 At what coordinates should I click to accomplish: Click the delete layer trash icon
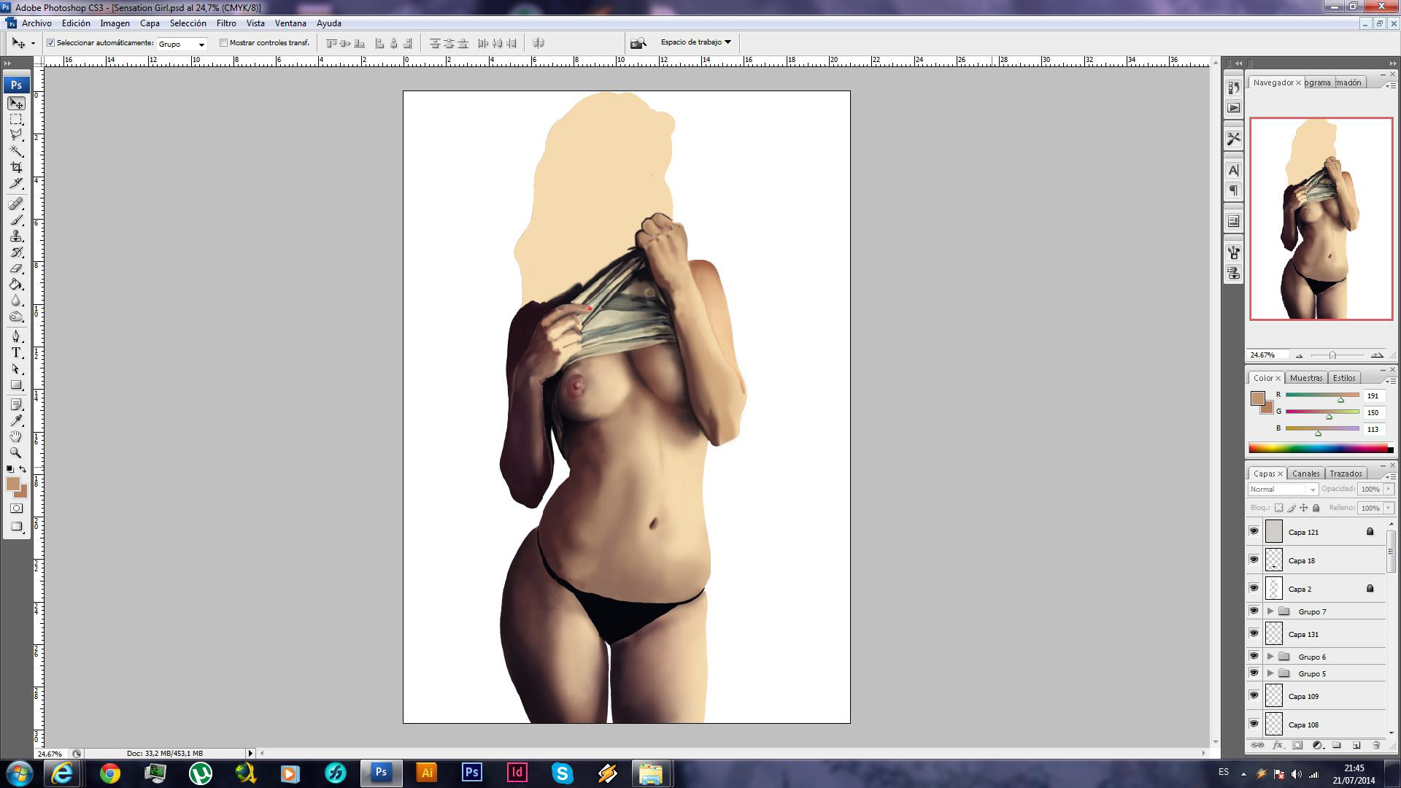[1376, 745]
